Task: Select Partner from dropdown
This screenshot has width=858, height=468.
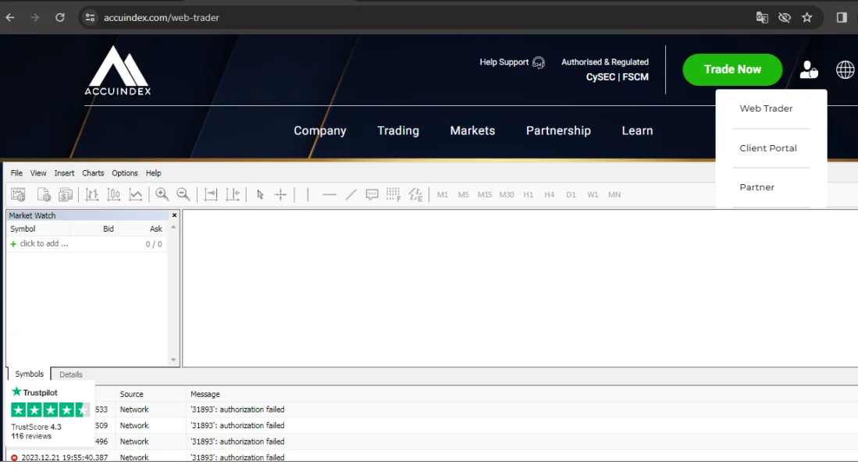Action: (757, 187)
